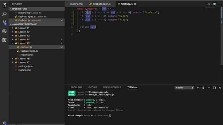Open fizzbuzz.spec.js under Lesson #5 folder

pos(37,51)
